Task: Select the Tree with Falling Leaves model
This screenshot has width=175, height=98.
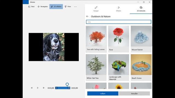Action: pos(96,39)
